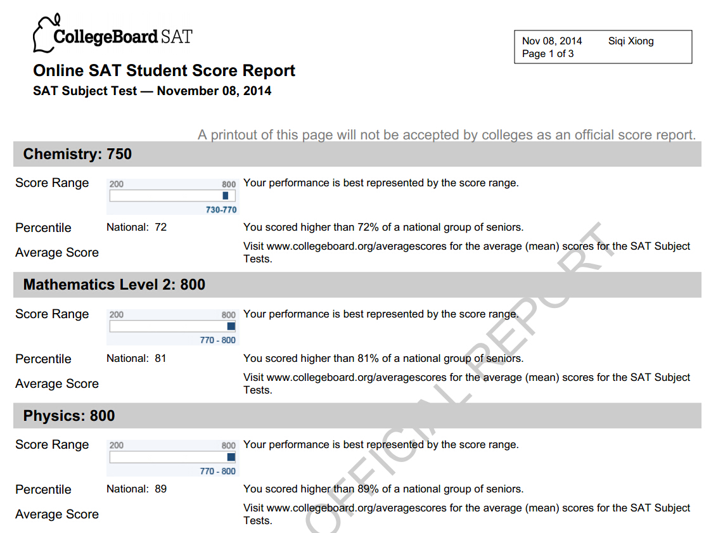Viewport: 711px width, 533px height.
Task: Click the 'Score Range' label under Mathematics Level 2
Action: (x=52, y=314)
